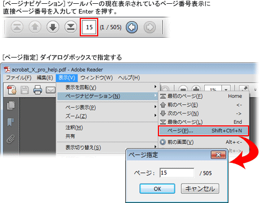Click the zoom percentage field
The image size is (261, 203).
[213, 89]
